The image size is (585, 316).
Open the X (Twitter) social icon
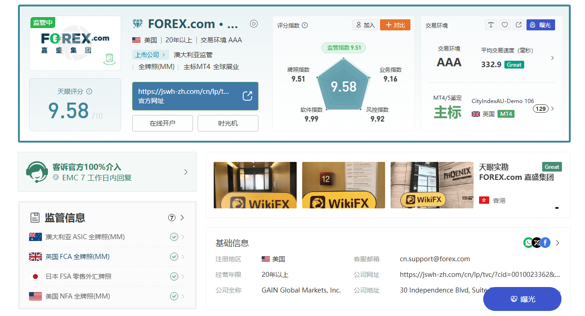click(537, 242)
